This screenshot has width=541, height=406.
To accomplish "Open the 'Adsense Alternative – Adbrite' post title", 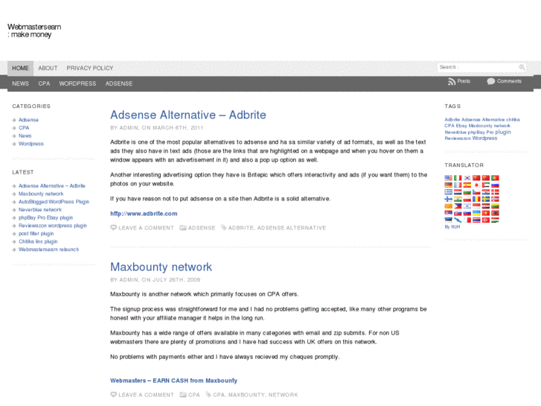I will click(188, 115).
